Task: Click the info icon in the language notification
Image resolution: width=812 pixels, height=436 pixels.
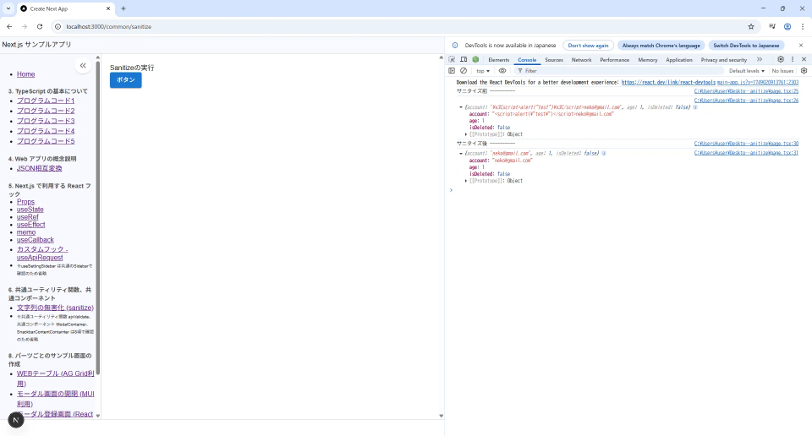Action: [455, 46]
